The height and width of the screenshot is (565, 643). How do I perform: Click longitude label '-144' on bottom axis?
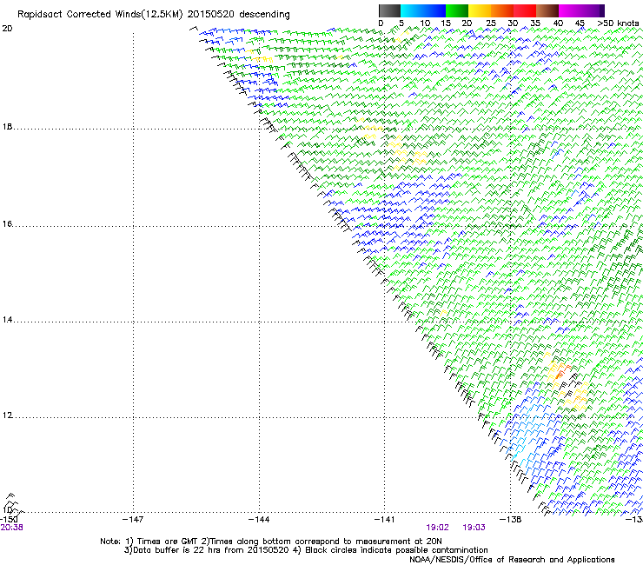259,520
